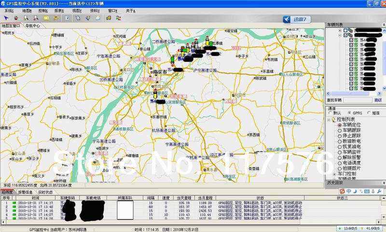Click the 迅雷7 bird logo button
This screenshot has width=386, height=232.
tap(297, 19)
